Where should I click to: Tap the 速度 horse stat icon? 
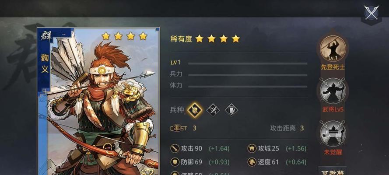252,162
